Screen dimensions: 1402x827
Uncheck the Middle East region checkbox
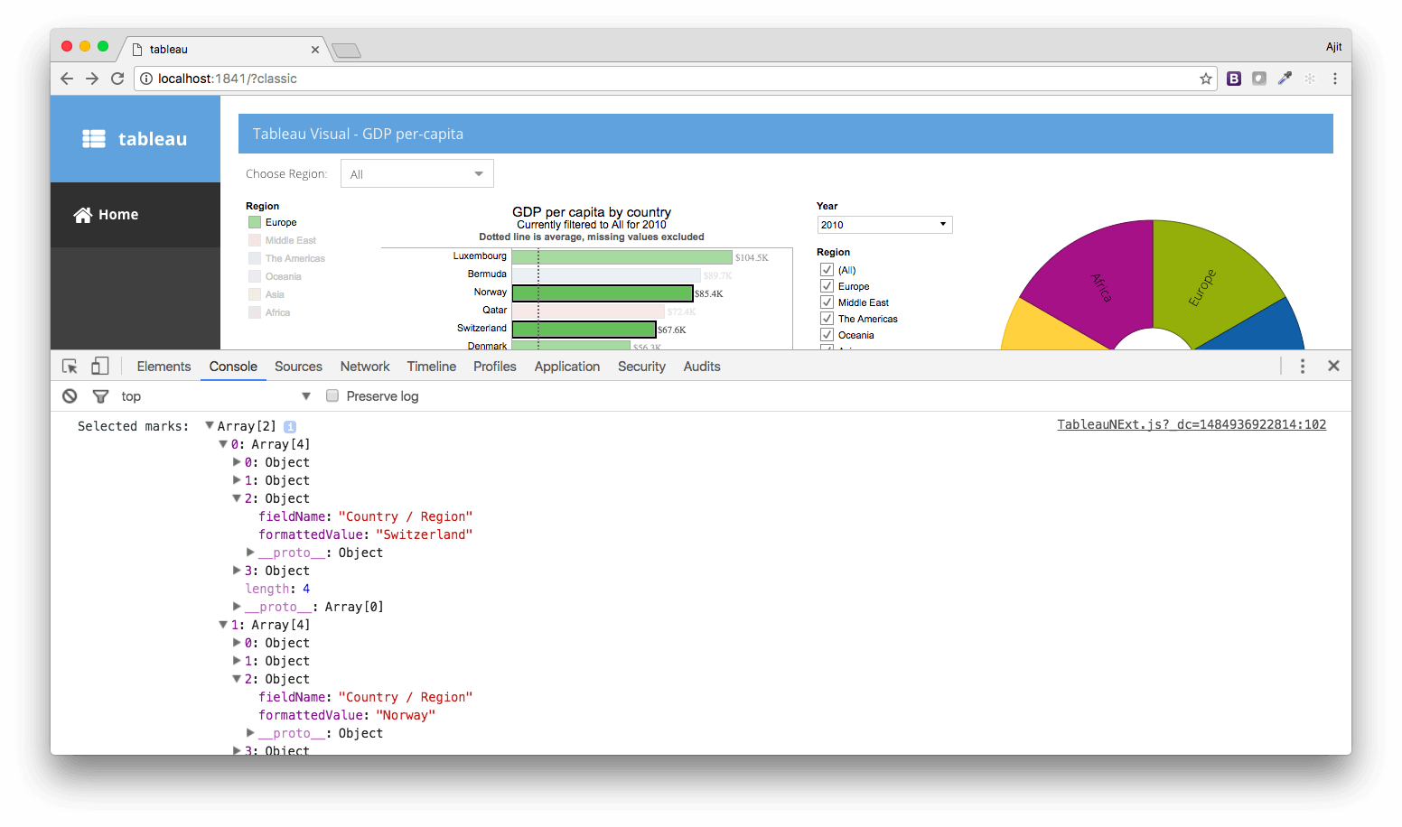(x=827, y=302)
